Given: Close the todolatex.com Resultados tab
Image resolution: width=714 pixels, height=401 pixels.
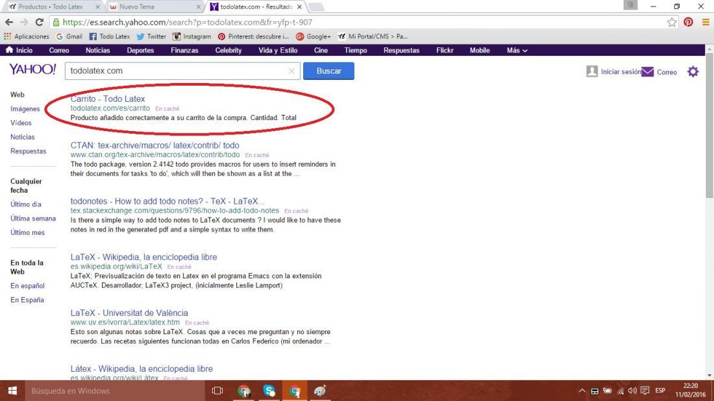Looking at the screenshot, I should (299, 7).
